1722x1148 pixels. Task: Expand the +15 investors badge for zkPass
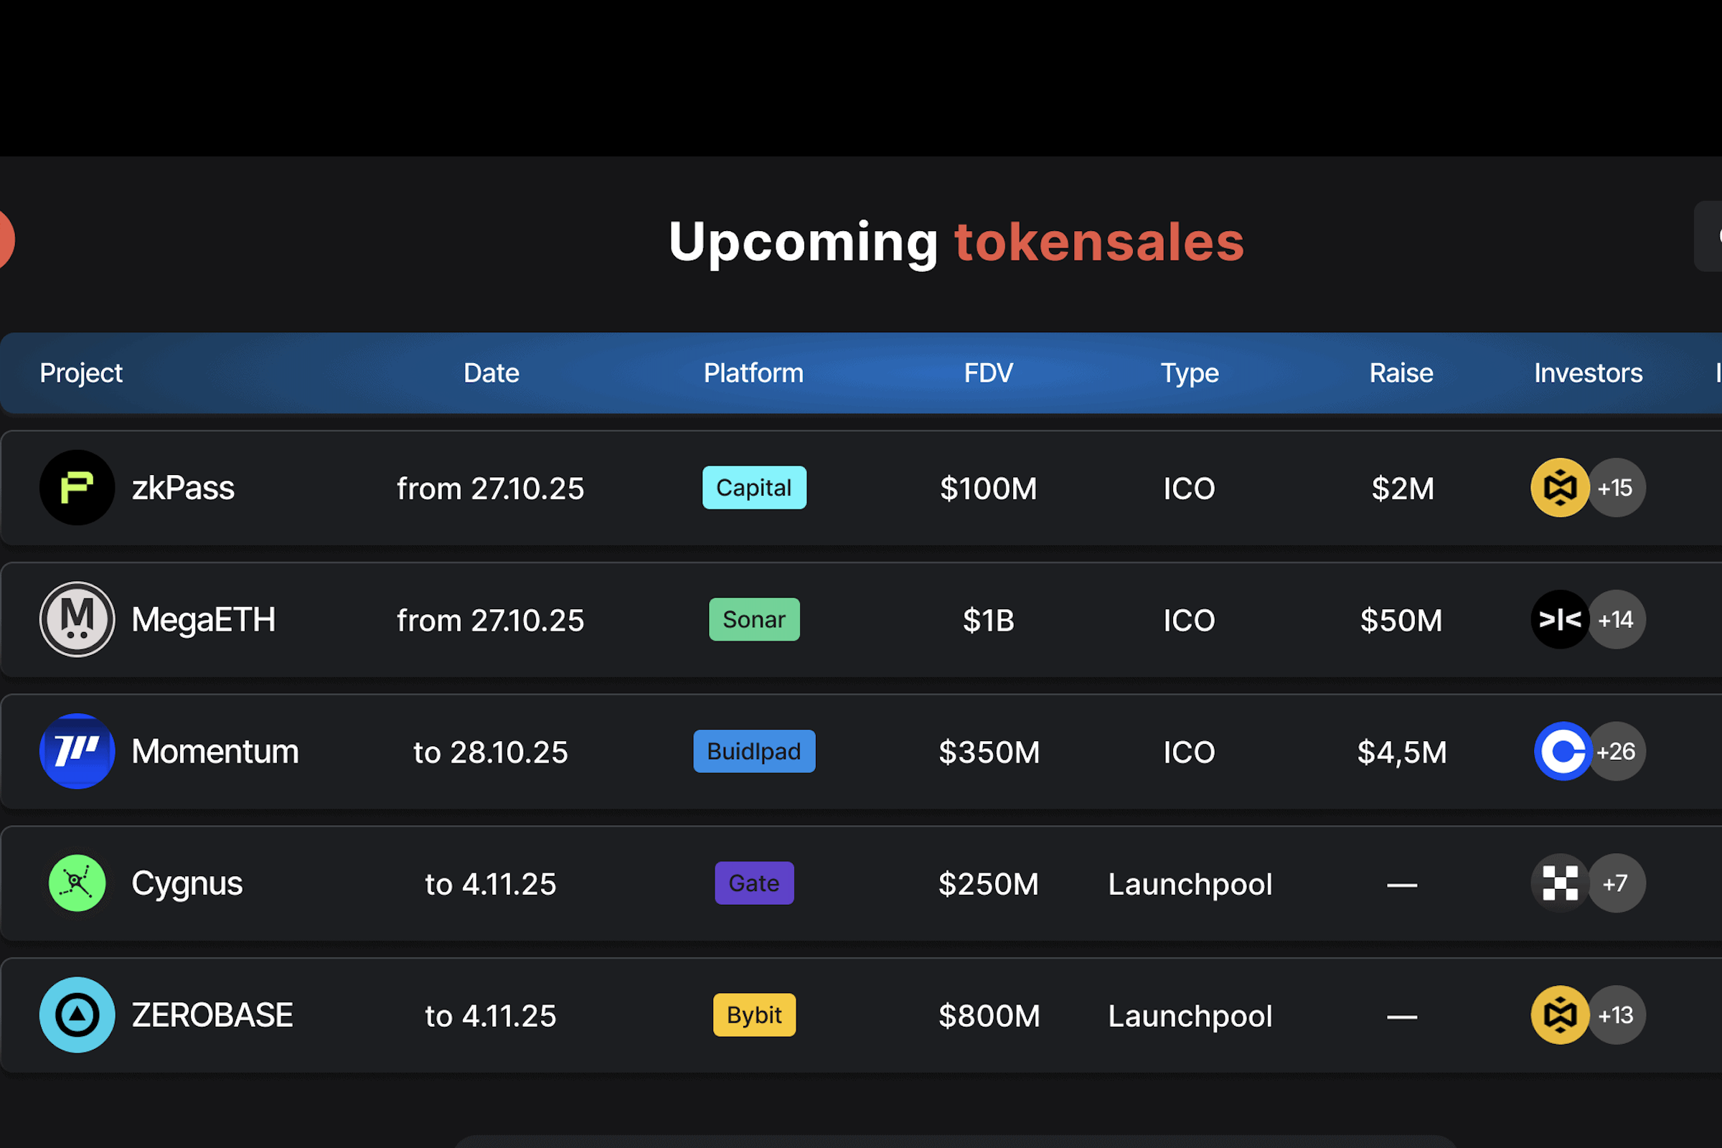[1617, 488]
